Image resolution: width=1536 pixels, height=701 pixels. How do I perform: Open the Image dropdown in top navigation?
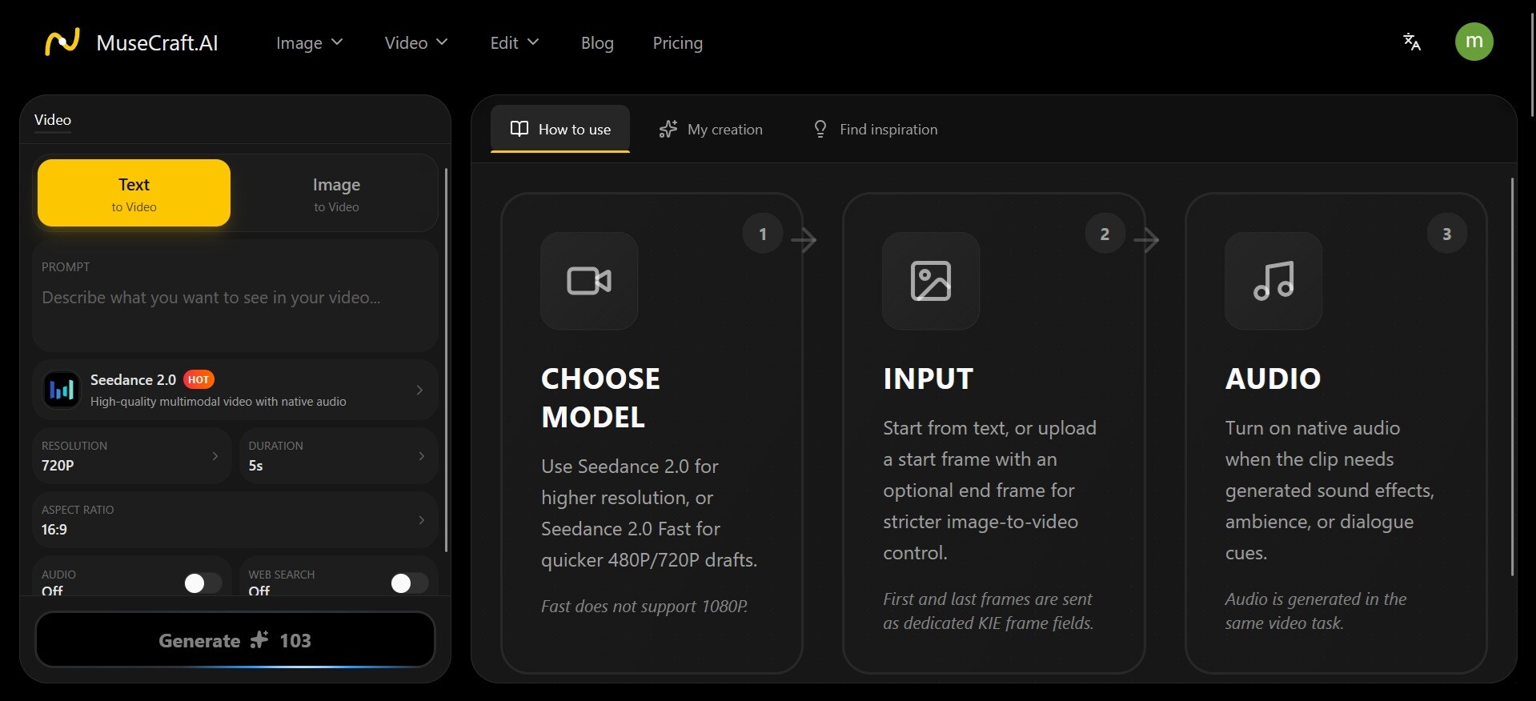[309, 42]
